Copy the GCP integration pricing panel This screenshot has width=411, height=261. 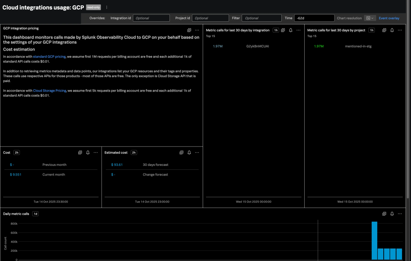[189, 30]
